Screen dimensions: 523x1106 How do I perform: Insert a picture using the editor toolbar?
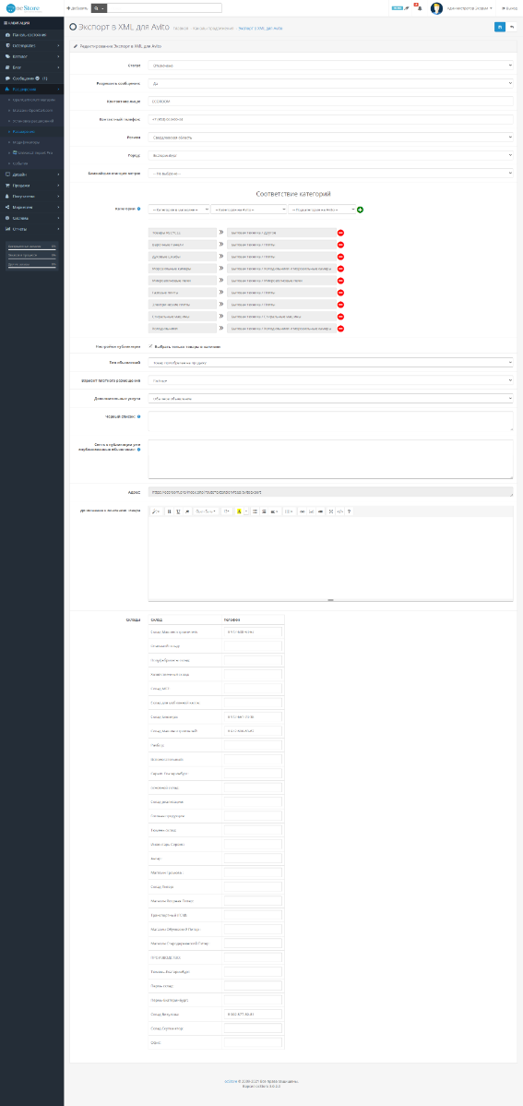coord(312,511)
